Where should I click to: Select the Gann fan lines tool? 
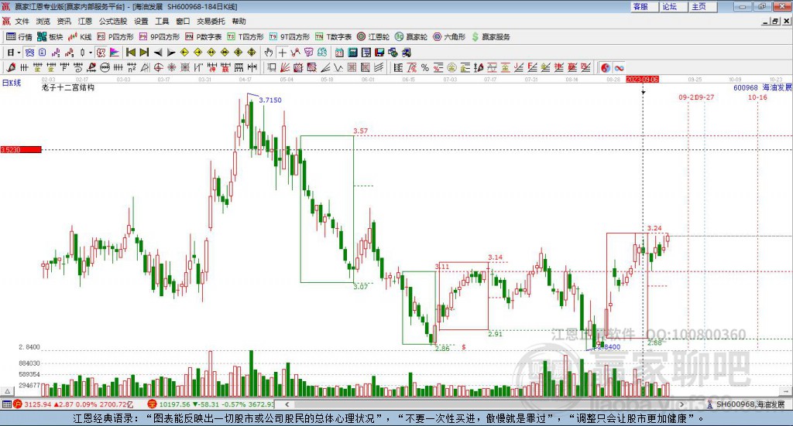tap(285, 67)
